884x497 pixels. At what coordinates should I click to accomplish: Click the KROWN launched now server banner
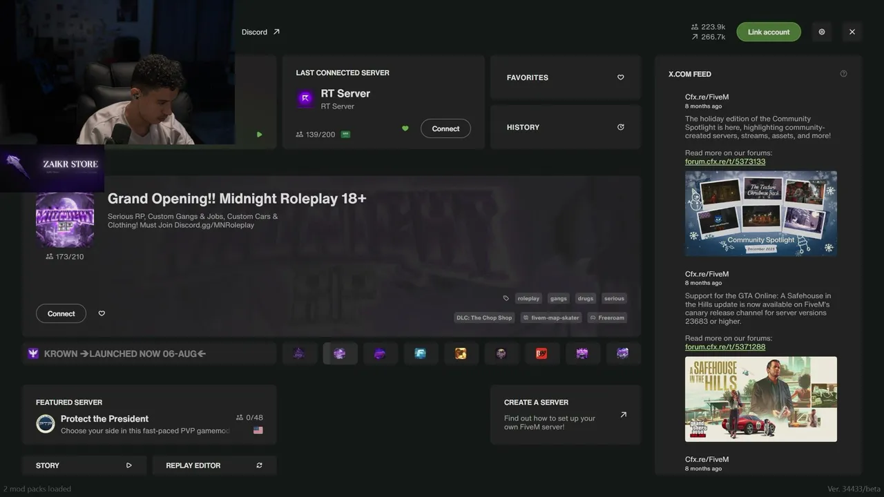(x=149, y=353)
